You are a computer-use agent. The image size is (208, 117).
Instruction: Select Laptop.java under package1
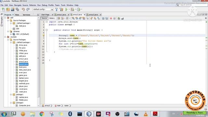tap(23, 97)
